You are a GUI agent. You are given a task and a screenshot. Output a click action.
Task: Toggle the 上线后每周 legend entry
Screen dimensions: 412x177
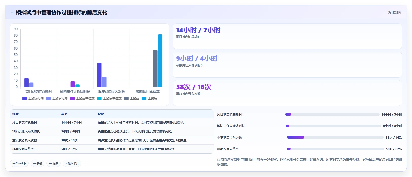57,98
